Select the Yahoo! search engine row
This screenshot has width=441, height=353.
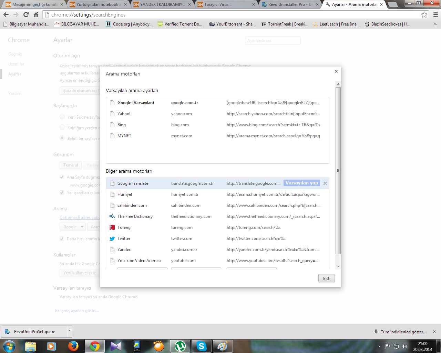217,114
